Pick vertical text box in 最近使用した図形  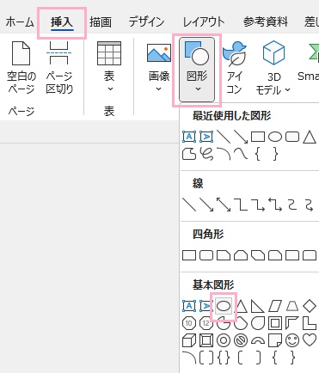tap(206, 137)
